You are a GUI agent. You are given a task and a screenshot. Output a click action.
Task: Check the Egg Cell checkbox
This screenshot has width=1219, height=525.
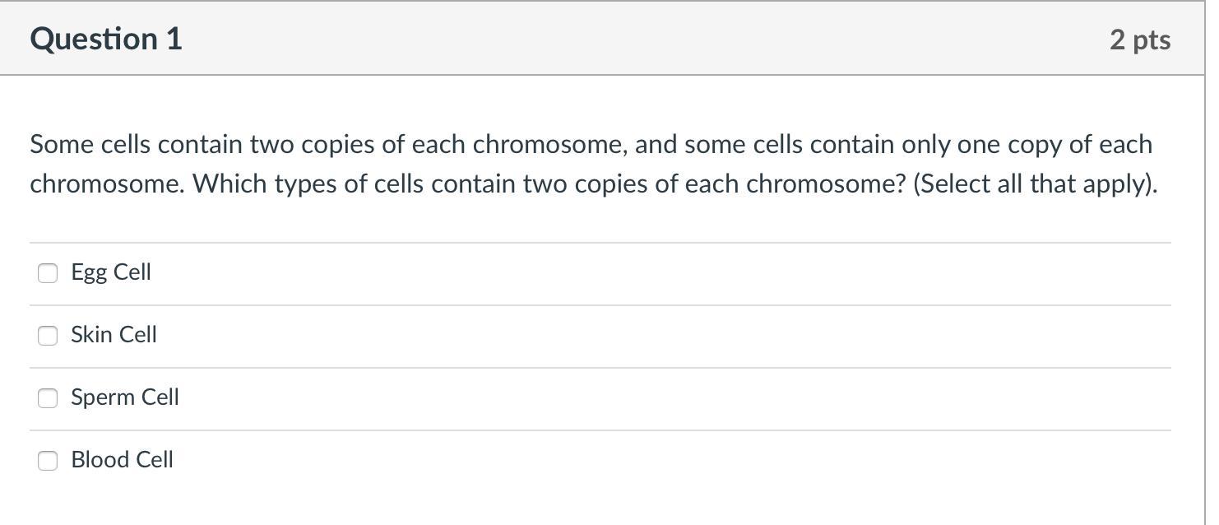point(48,272)
